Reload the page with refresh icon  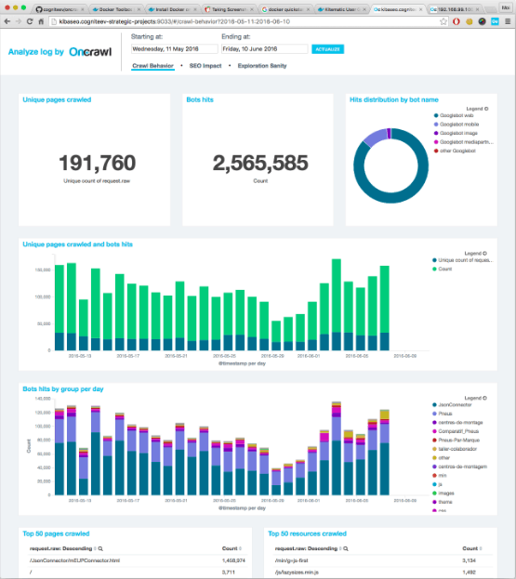[x=30, y=21]
